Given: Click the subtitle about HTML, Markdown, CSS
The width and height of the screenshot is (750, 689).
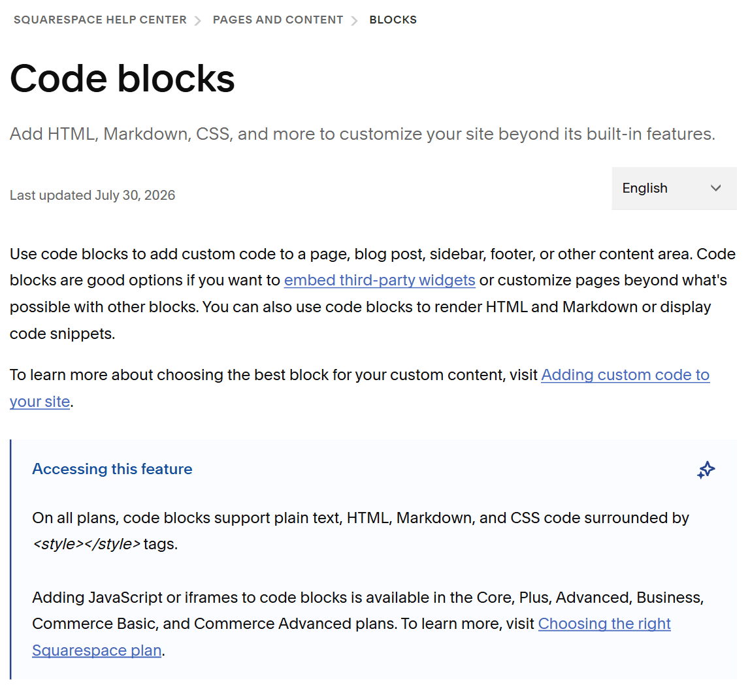Looking at the screenshot, I should coord(363,134).
